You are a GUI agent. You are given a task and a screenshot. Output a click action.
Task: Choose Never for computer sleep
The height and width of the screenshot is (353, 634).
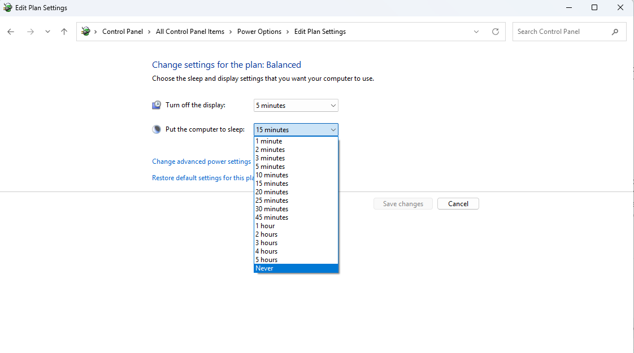point(296,268)
